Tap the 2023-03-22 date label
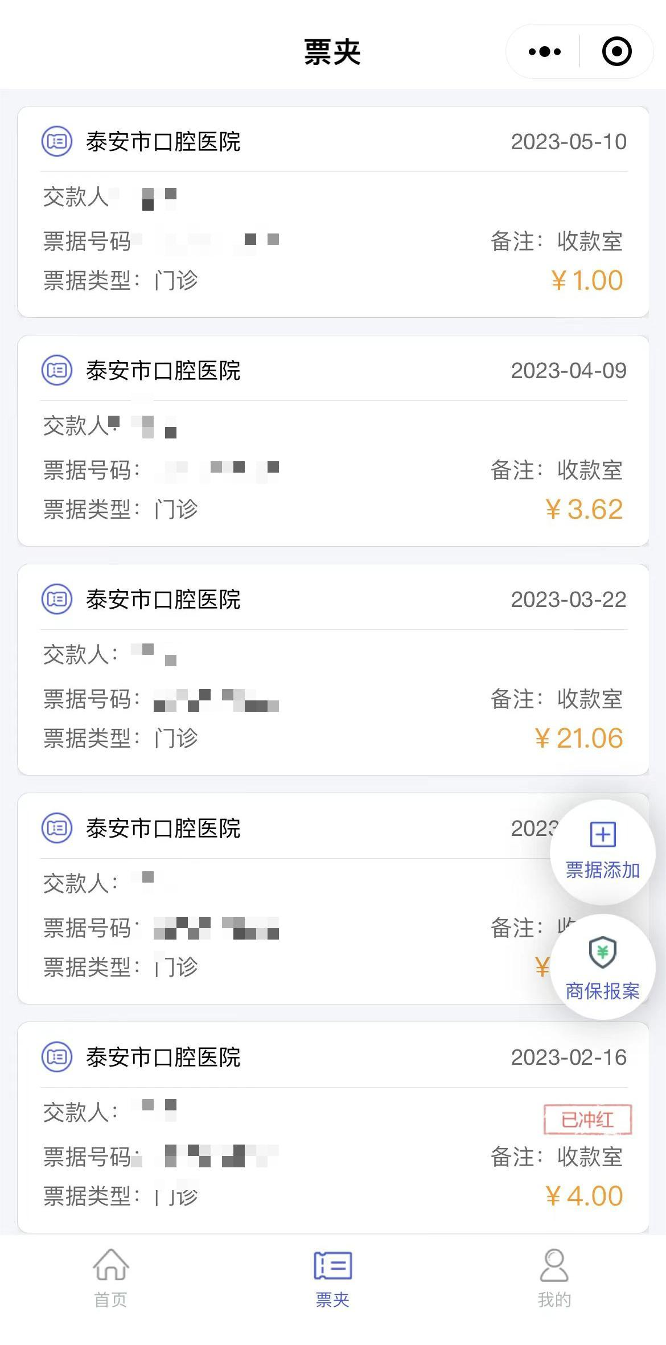The height and width of the screenshot is (1345, 666). [x=568, y=600]
